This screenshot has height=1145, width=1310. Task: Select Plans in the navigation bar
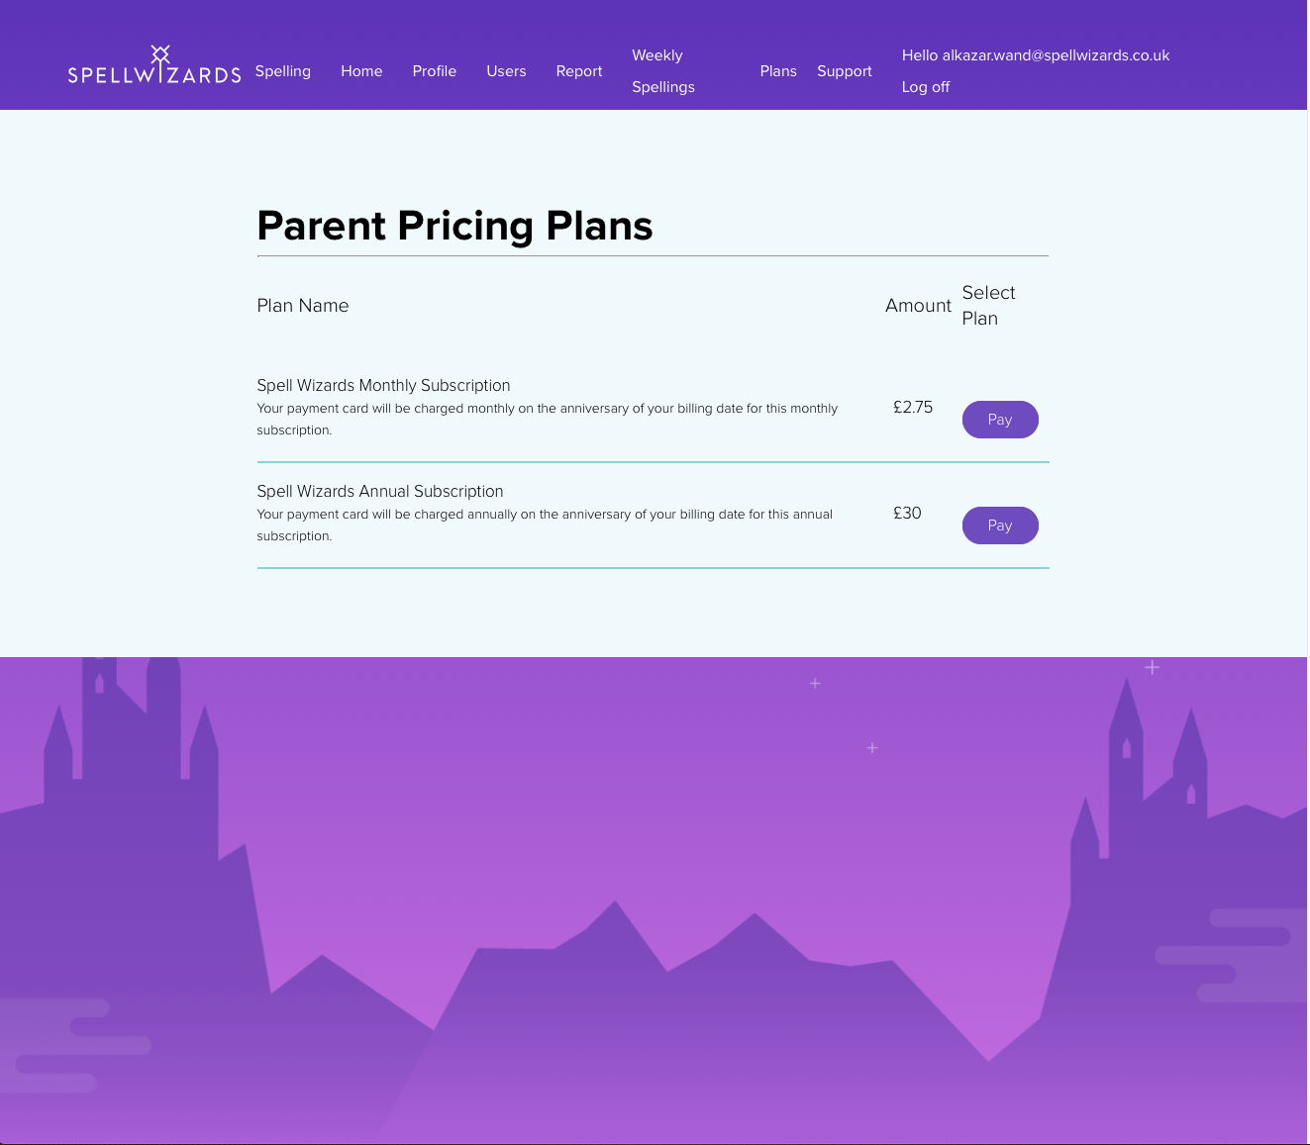coord(778,71)
